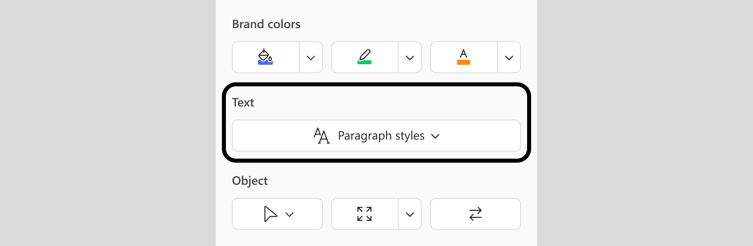The image size is (753, 246).
Task: Open the dropdown arrow next to expand arrows
Action: coord(410,214)
